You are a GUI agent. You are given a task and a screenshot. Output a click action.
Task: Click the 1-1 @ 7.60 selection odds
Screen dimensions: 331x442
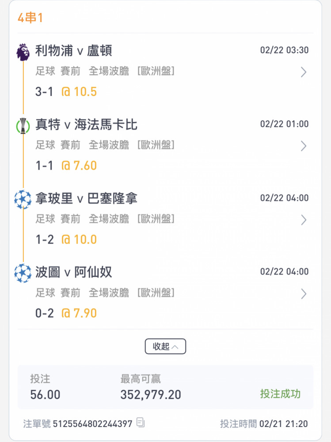(66, 165)
